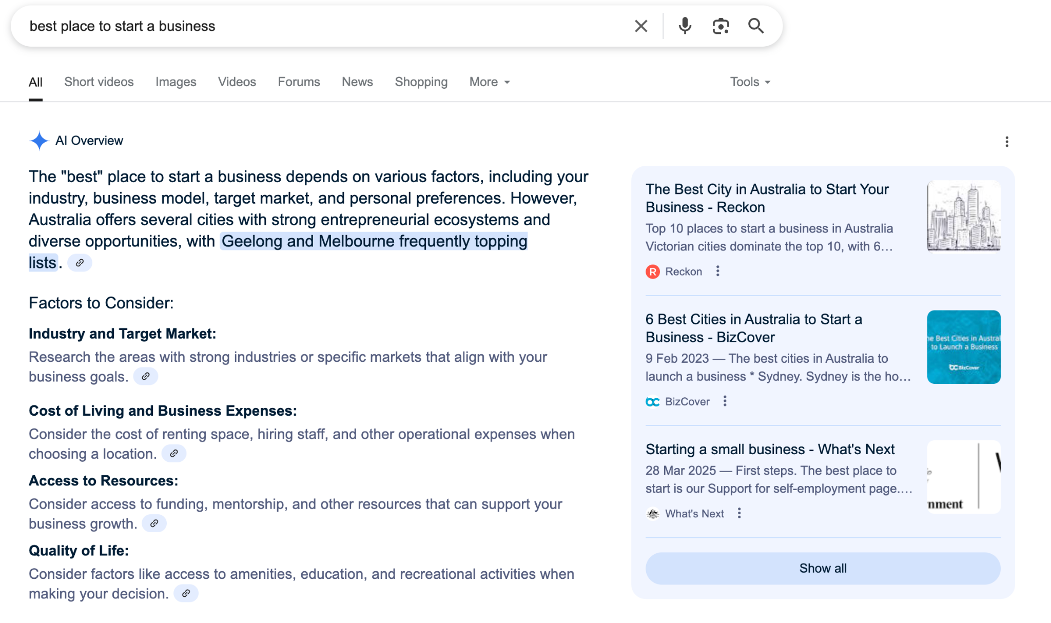Open 'The Best City in Australia' Reckon link
The image size is (1051, 623).
pos(767,198)
